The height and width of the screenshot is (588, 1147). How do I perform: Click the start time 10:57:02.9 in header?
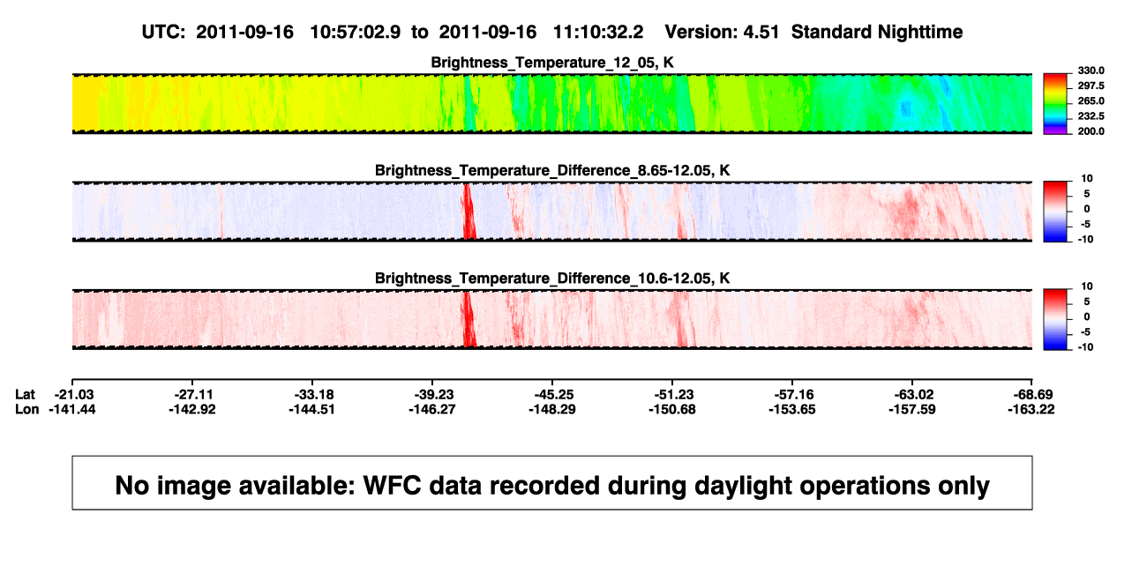click(x=356, y=32)
